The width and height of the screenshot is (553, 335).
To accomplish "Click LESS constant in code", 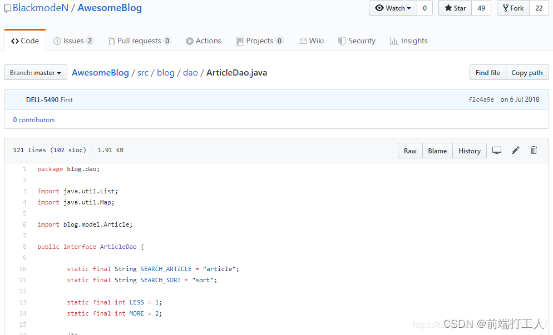I will coord(136,302).
